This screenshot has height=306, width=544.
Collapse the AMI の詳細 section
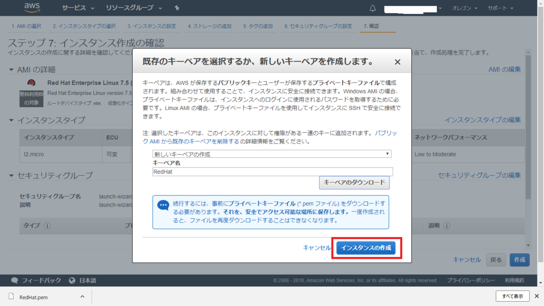[12, 69]
